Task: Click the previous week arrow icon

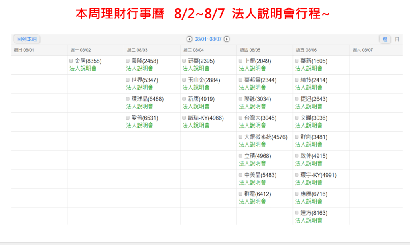Action: click(x=189, y=39)
